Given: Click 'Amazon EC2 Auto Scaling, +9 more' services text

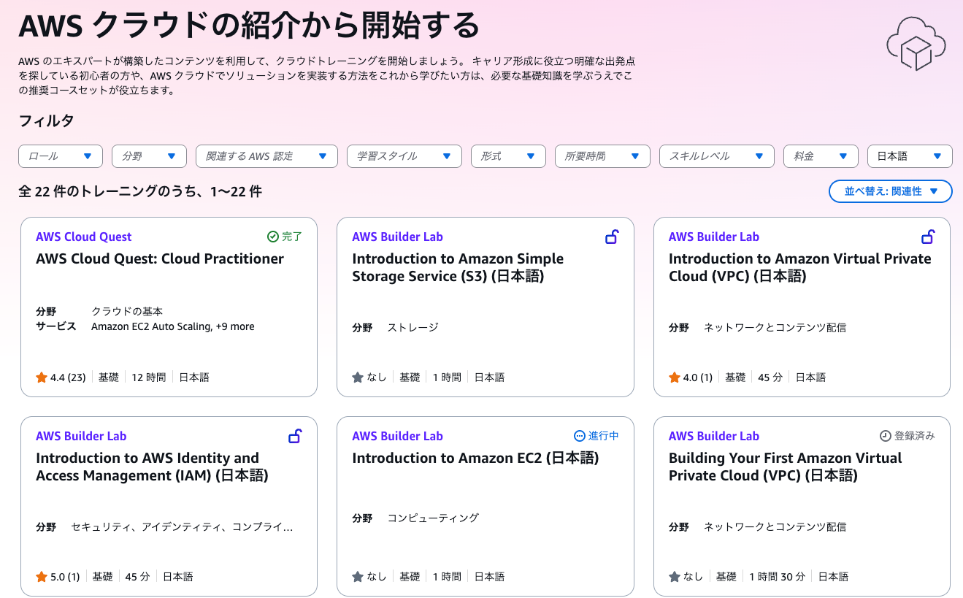Looking at the screenshot, I should pyautogui.click(x=173, y=326).
